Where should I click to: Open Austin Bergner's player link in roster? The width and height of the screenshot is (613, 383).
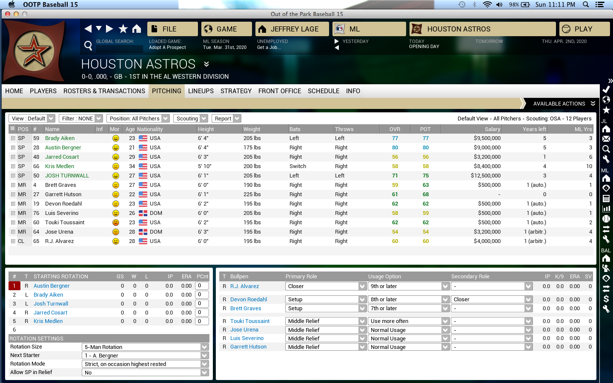pyautogui.click(x=63, y=148)
